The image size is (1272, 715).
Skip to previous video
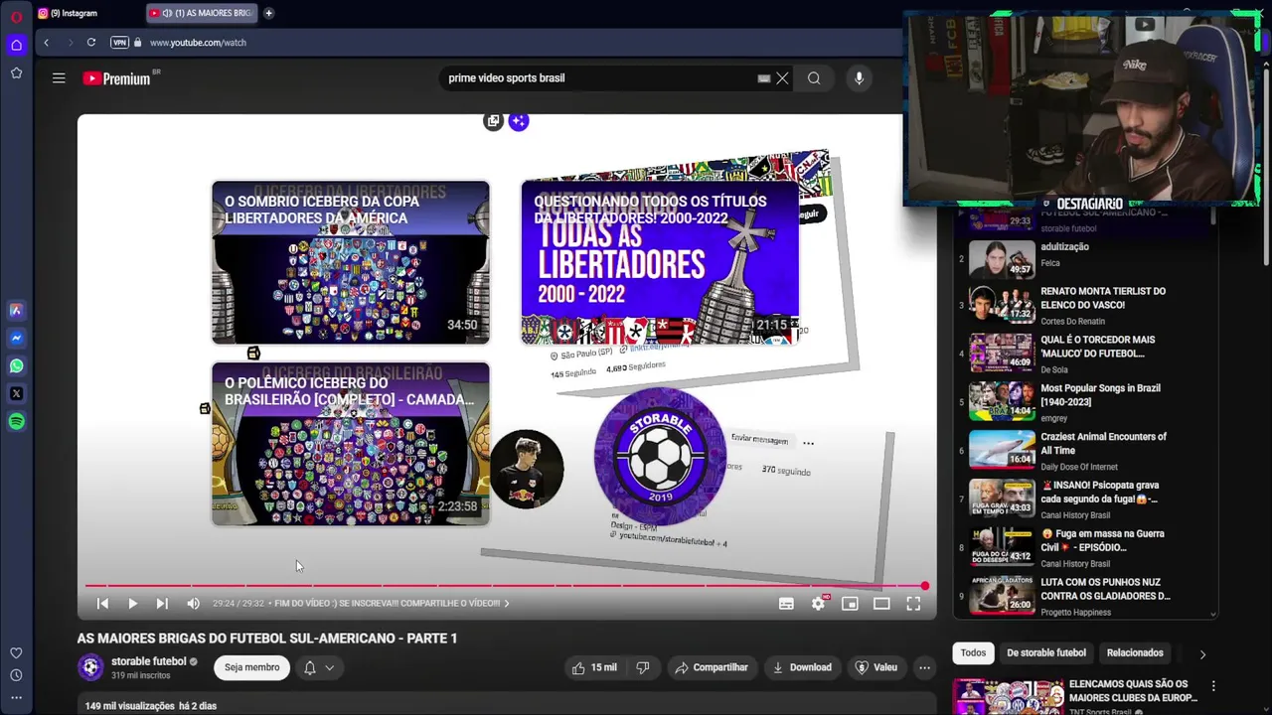click(102, 603)
